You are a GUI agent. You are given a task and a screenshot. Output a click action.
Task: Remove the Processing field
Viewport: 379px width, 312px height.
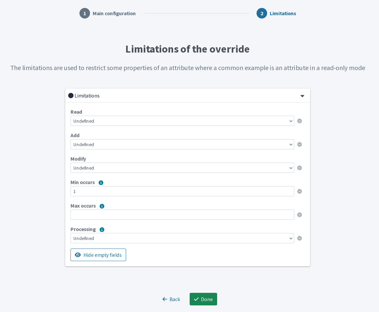point(300,238)
